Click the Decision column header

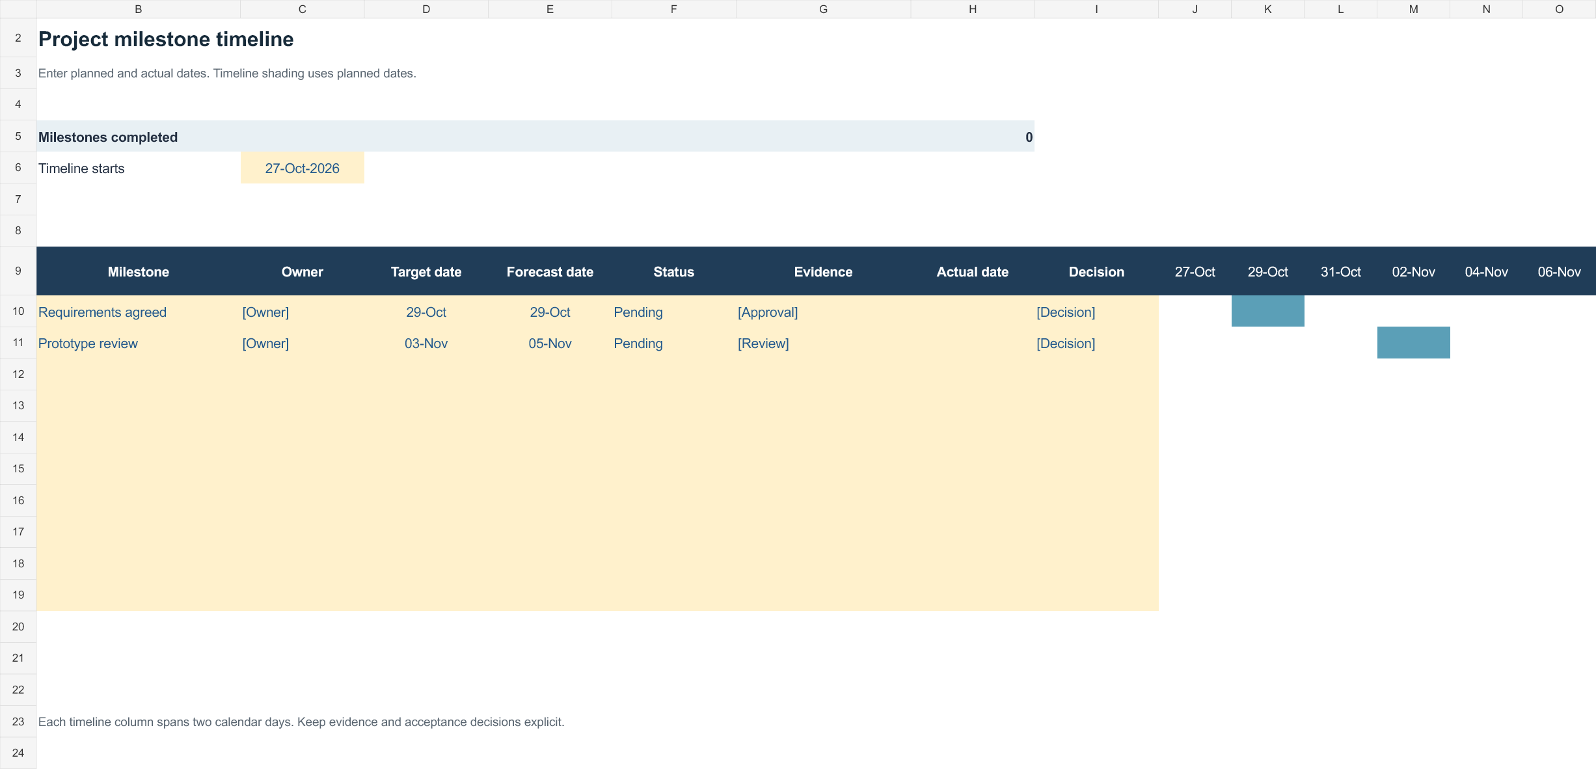click(x=1096, y=271)
